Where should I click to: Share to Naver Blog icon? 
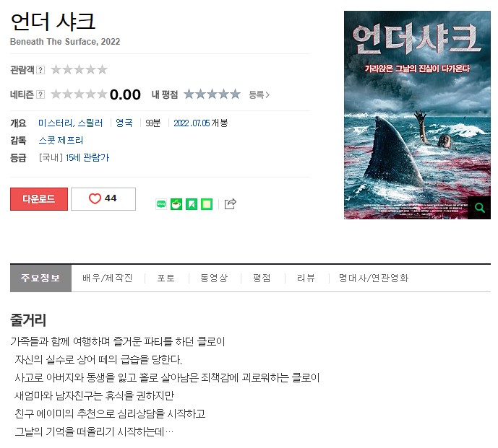161,204
